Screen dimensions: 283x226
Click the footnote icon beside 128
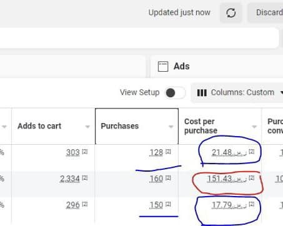point(168,152)
